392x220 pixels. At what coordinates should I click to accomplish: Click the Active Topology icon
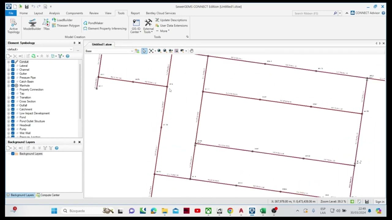tap(13, 26)
